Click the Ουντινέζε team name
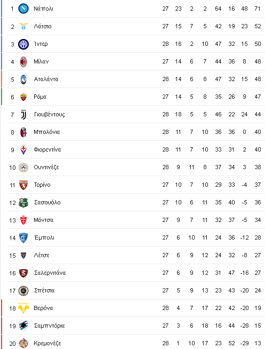Viewport: 265px width, 349px height. click(x=46, y=168)
